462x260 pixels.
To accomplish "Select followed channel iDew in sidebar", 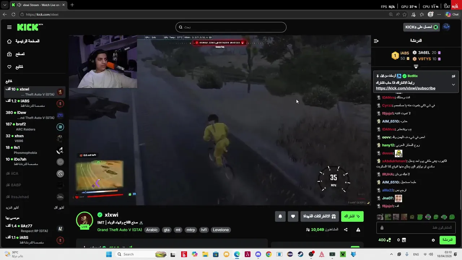I will (x=35, y=115).
